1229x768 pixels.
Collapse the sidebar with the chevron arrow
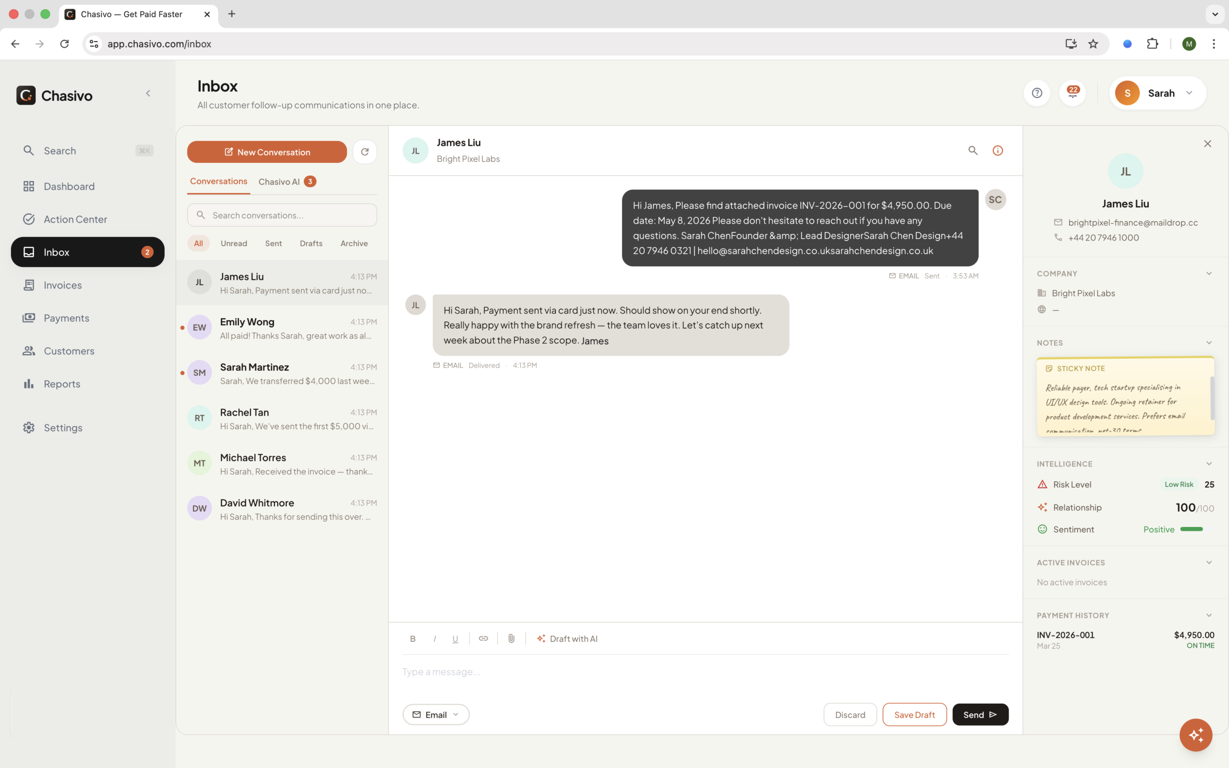click(148, 93)
